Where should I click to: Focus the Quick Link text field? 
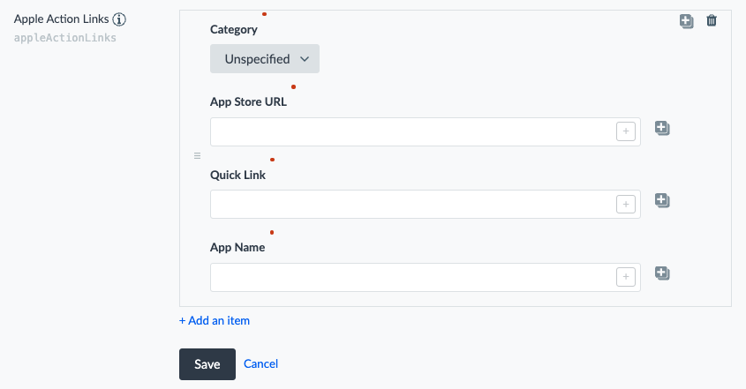tap(412, 204)
